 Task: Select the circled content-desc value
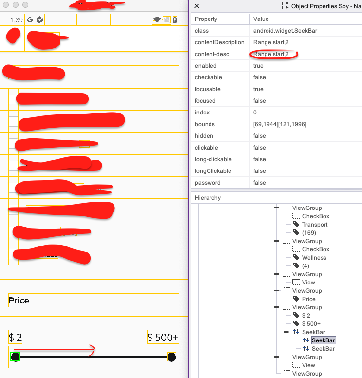[271, 54]
